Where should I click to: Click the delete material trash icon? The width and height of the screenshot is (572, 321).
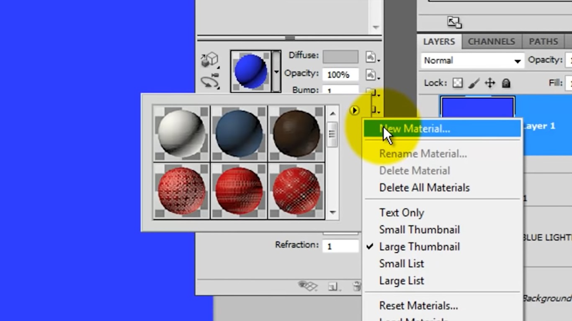357,286
